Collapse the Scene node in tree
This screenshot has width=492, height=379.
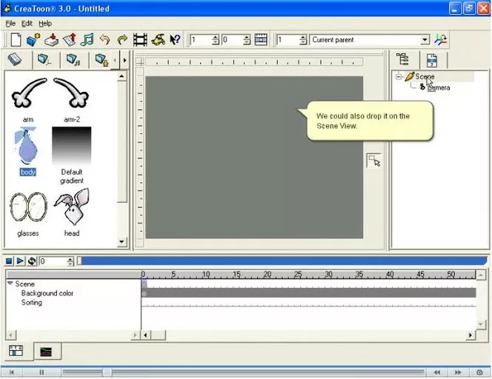pyautogui.click(x=399, y=76)
